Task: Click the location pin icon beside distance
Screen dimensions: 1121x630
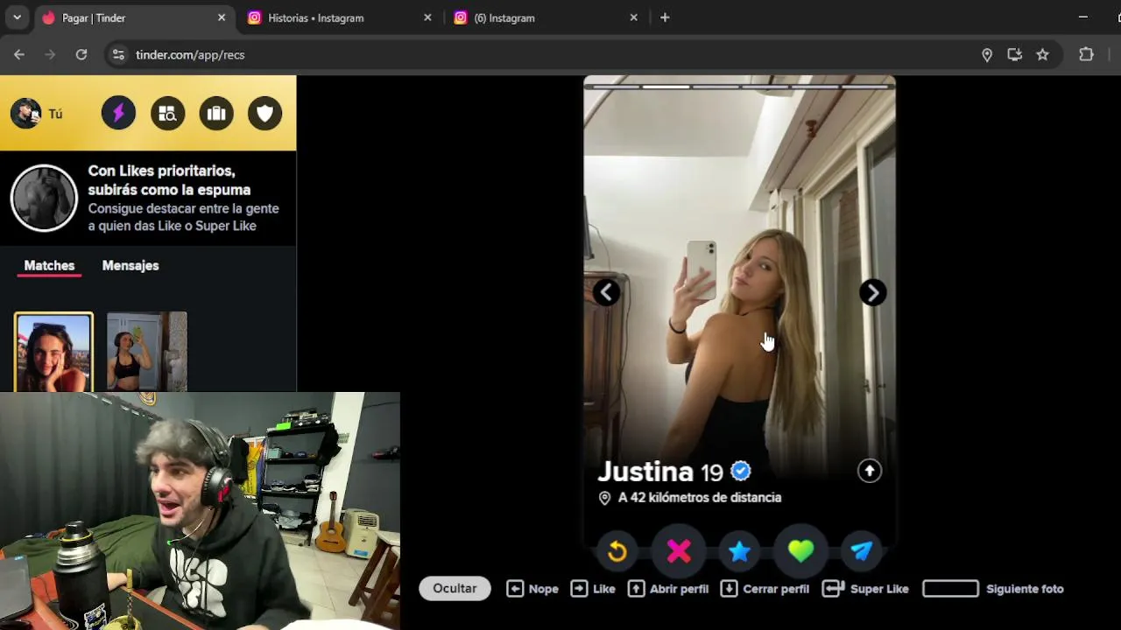Action: [604, 497]
